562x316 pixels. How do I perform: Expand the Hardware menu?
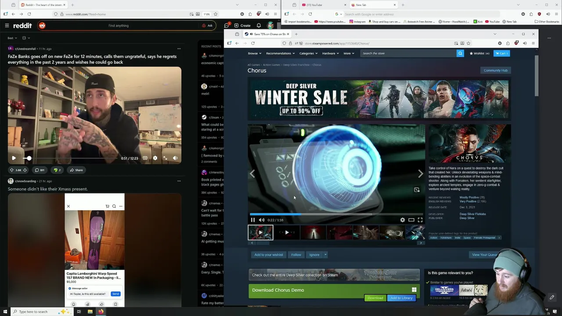tap(331, 53)
